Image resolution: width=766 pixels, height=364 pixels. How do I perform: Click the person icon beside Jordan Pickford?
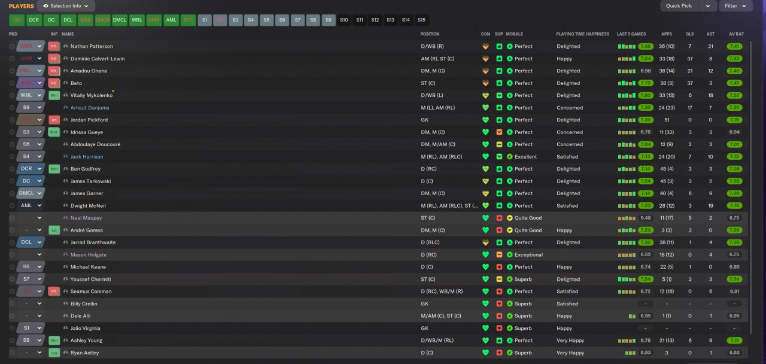(x=66, y=120)
